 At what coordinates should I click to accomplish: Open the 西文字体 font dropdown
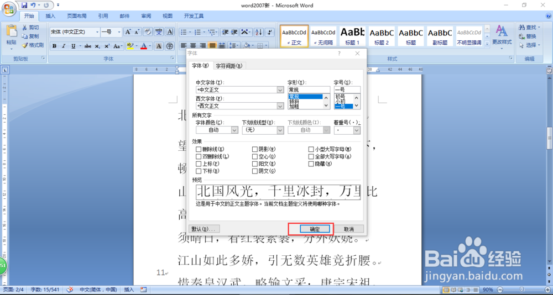tap(280, 106)
